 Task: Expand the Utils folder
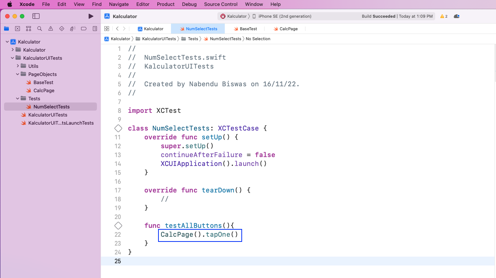(18, 66)
